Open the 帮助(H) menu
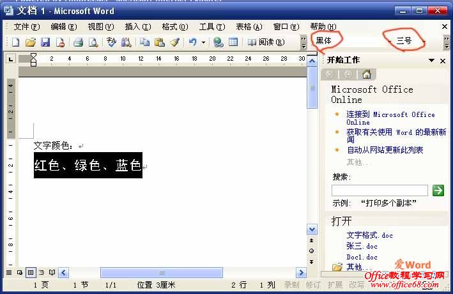The width and height of the screenshot is (453, 294). tap(323, 27)
